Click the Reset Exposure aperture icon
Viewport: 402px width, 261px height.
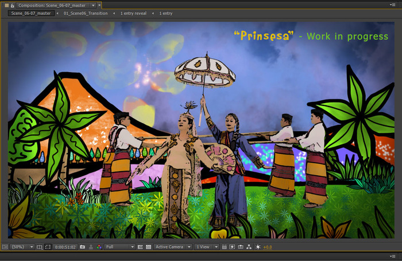pos(258,247)
